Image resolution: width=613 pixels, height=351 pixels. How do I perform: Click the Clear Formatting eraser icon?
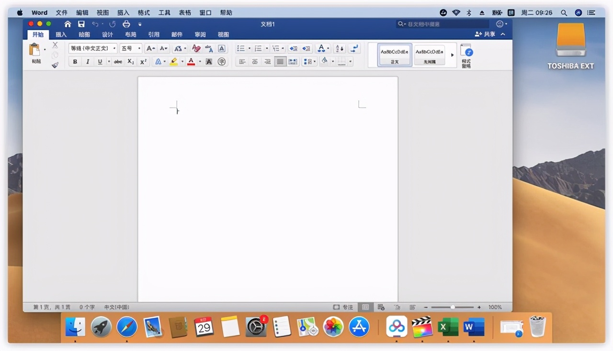coord(196,48)
